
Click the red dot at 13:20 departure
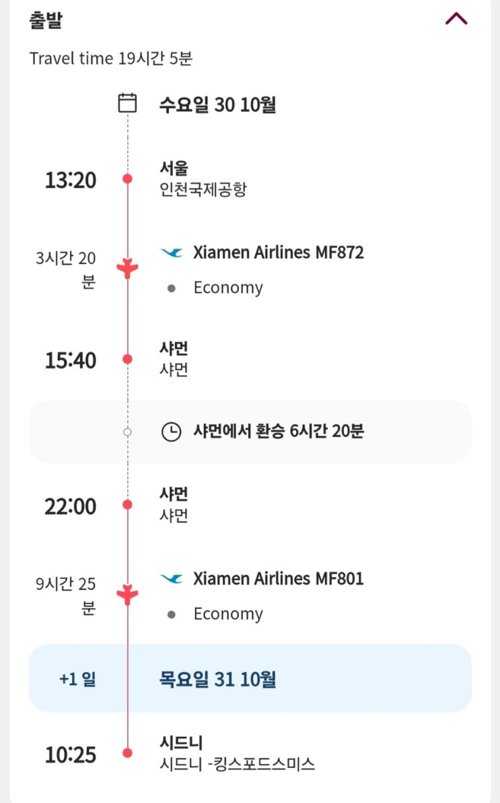(127, 179)
